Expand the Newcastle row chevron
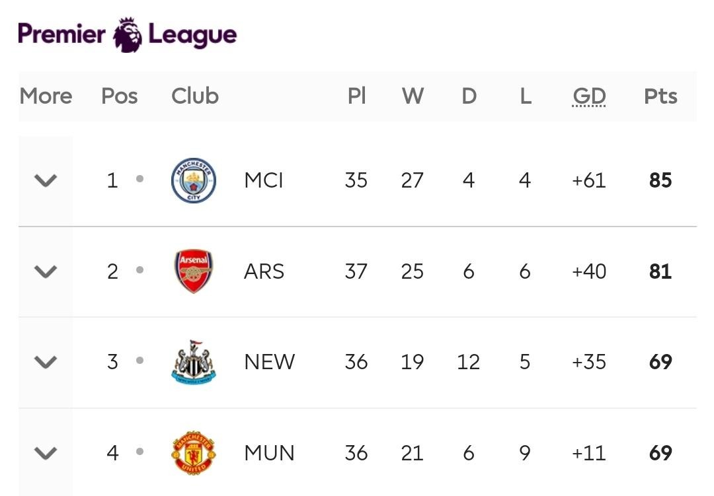 tap(46, 362)
